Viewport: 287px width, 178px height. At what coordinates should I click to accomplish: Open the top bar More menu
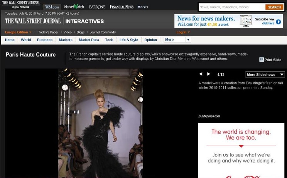pyautogui.click(x=143, y=7)
